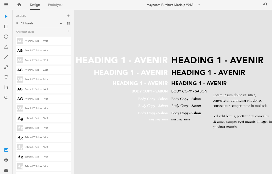Toggle the Assets panel icon

6,150
